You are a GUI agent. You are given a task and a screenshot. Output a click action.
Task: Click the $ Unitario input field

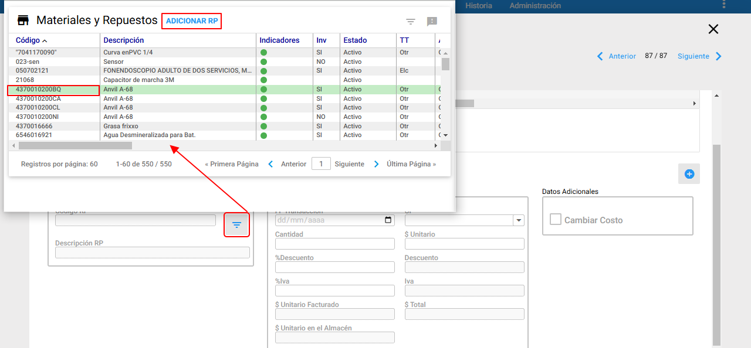tap(464, 244)
